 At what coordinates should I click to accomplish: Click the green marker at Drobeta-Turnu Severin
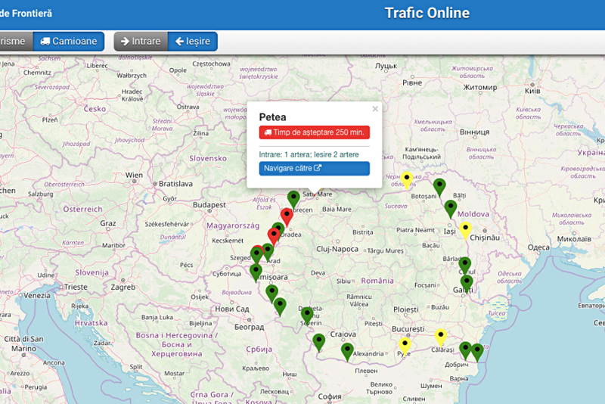point(307,315)
